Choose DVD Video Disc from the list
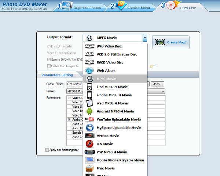220x176 pixels. (x=115, y=46)
